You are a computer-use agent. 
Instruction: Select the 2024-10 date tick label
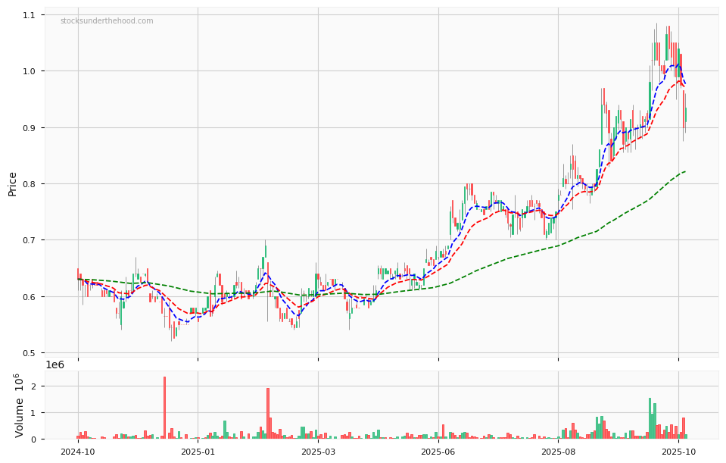tap(77, 452)
